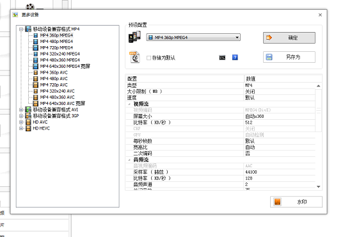Select the 二次编码 row

[221, 154]
